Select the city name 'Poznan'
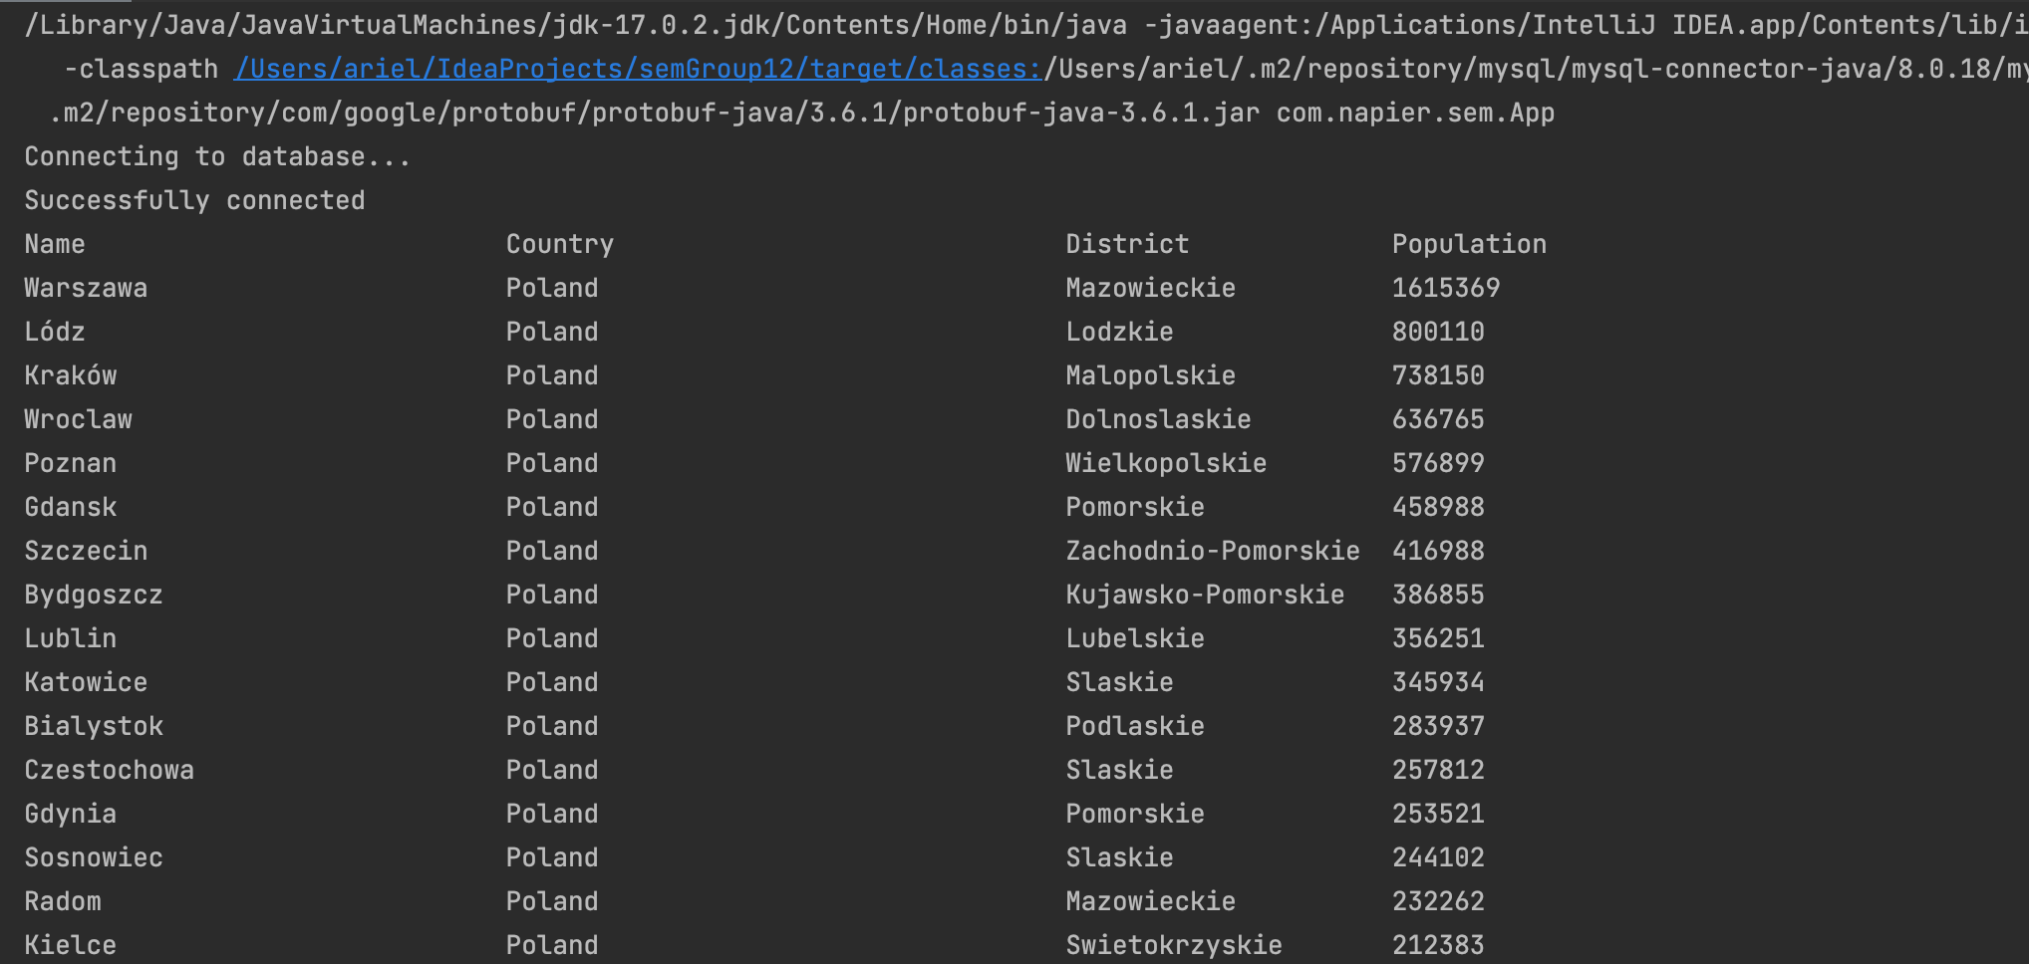The image size is (2029, 964). click(x=71, y=463)
